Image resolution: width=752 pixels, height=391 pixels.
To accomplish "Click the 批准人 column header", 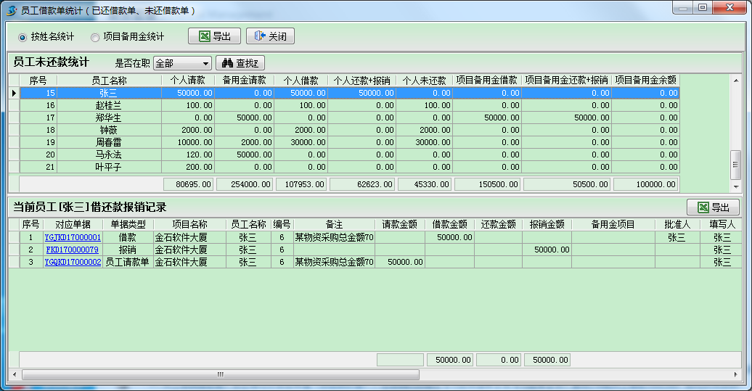I will pyautogui.click(x=677, y=224).
